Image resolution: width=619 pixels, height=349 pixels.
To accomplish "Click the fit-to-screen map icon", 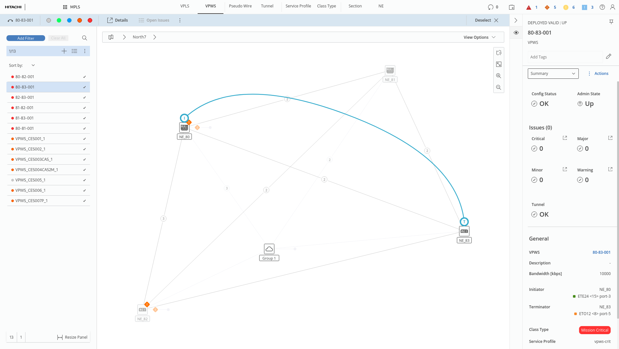I will [x=499, y=64].
